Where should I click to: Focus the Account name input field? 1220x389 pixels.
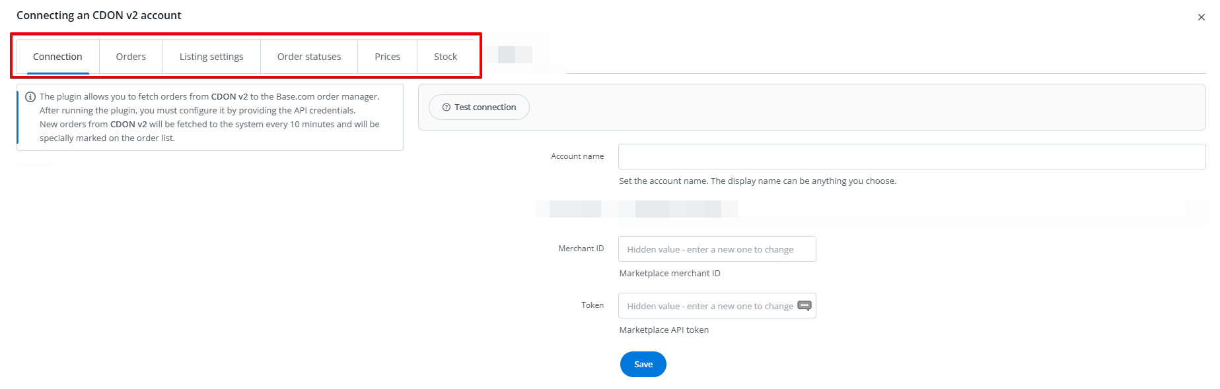[x=912, y=156]
